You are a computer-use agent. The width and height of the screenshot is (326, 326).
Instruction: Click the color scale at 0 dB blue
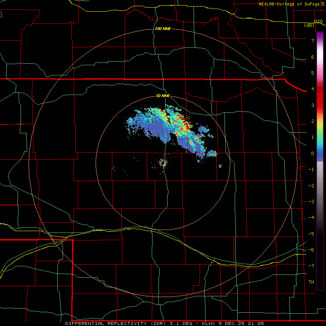[x=320, y=154]
